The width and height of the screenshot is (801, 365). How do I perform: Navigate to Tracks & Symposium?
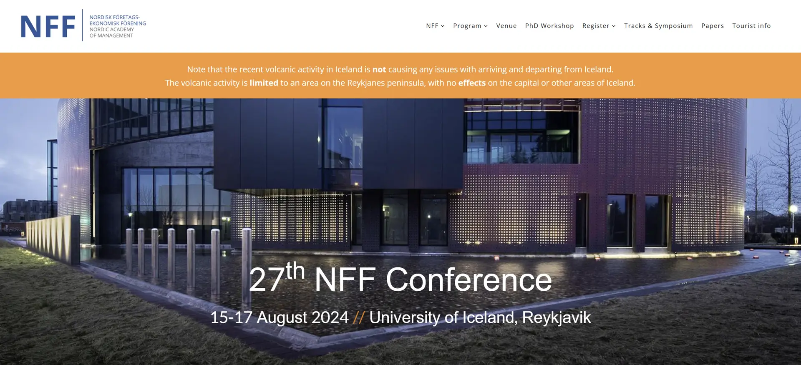(x=658, y=26)
